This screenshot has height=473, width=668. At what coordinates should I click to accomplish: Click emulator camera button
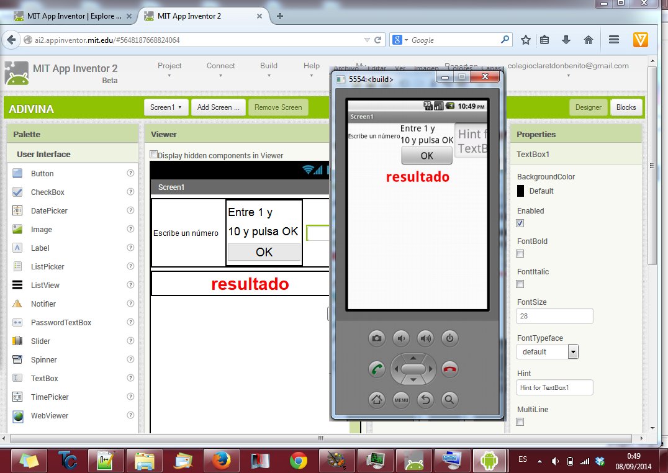click(377, 338)
